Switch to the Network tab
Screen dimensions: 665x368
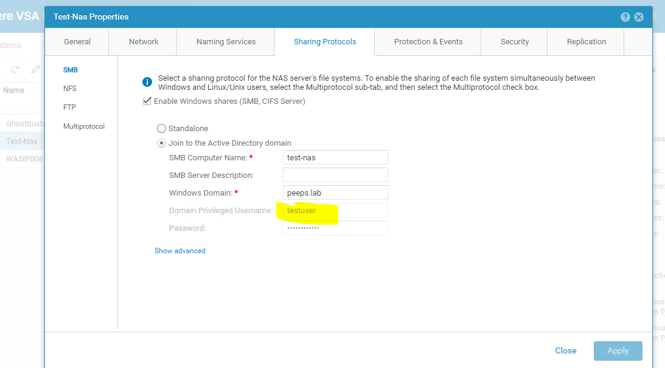click(x=143, y=41)
